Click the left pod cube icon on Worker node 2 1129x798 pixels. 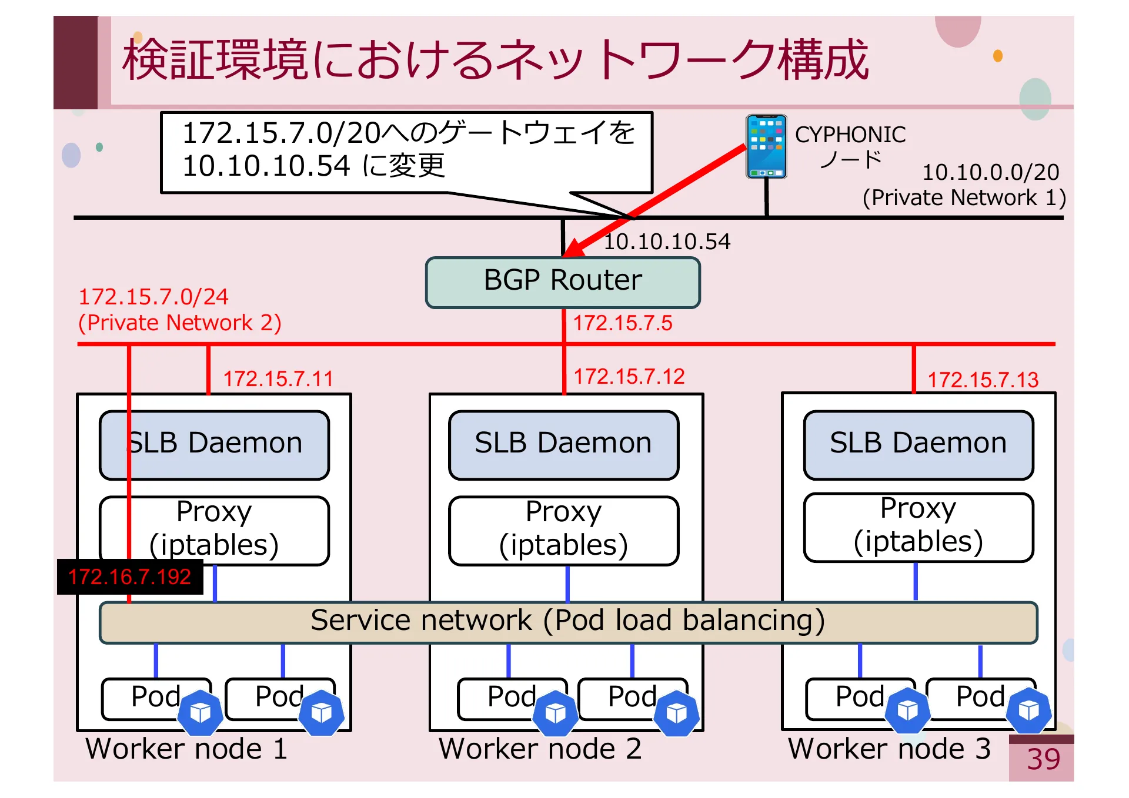[555, 713]
